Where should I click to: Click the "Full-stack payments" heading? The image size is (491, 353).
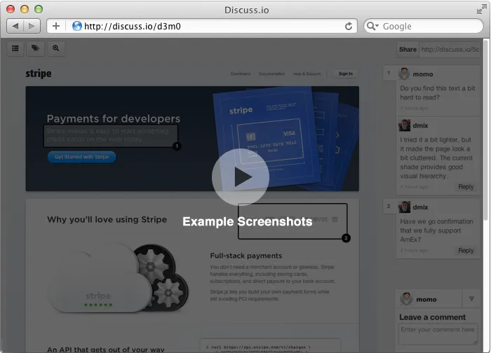(x=245, y=256)
